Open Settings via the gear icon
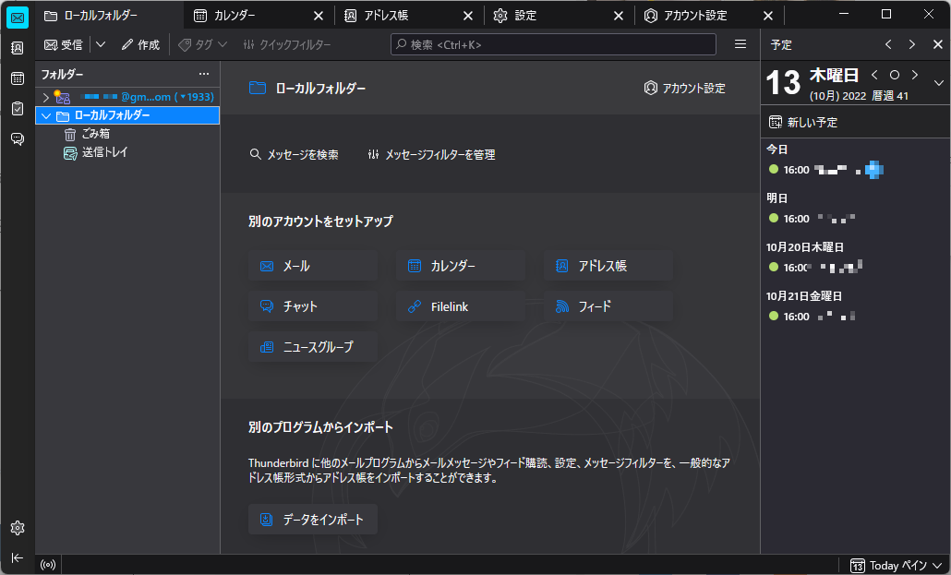 point(17,528)
